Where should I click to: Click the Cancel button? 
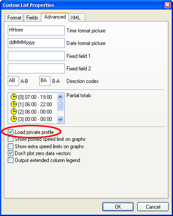(153, 207)
